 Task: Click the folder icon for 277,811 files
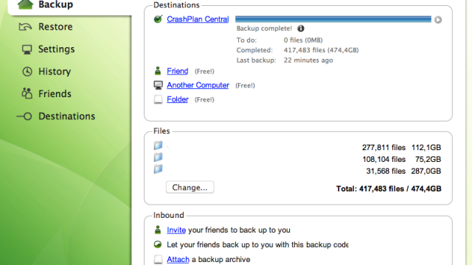159,146
